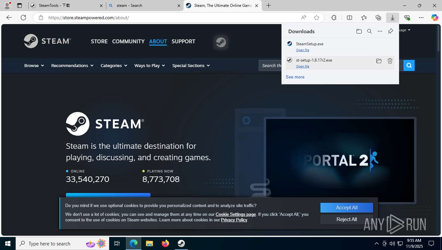Open Browser essentials heart icon
Viewport: 442px width, 250px height.
[407, 18]
